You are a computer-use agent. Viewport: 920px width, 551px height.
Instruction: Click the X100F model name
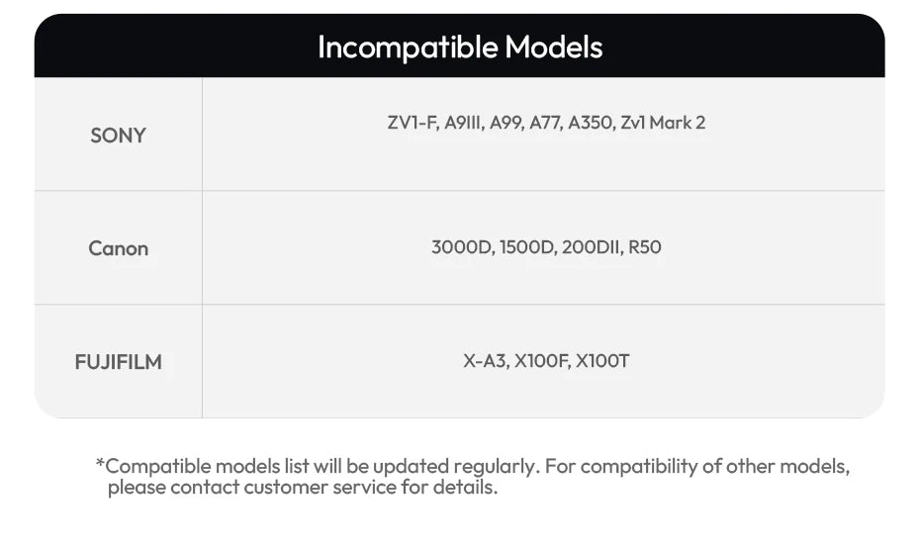click(542, 361)
